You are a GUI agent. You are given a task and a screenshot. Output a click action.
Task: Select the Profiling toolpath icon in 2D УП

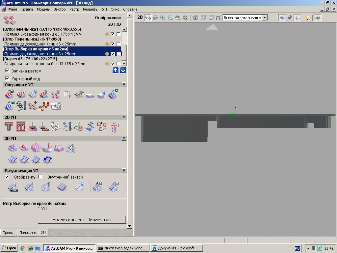pos(9,127)
